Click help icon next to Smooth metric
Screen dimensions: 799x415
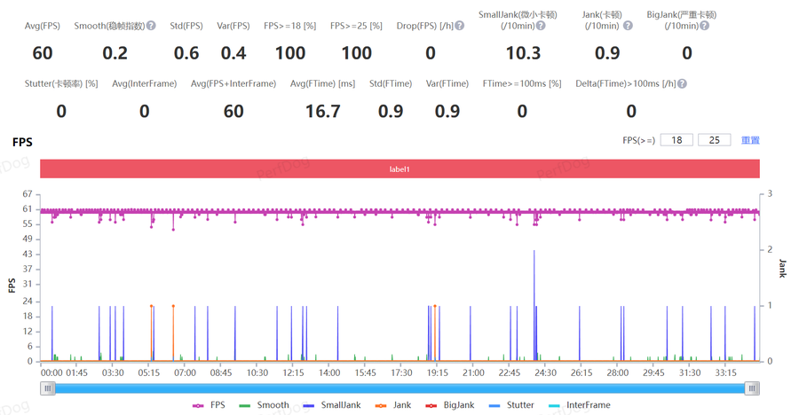pyautogui.click(x=152, y=27)
